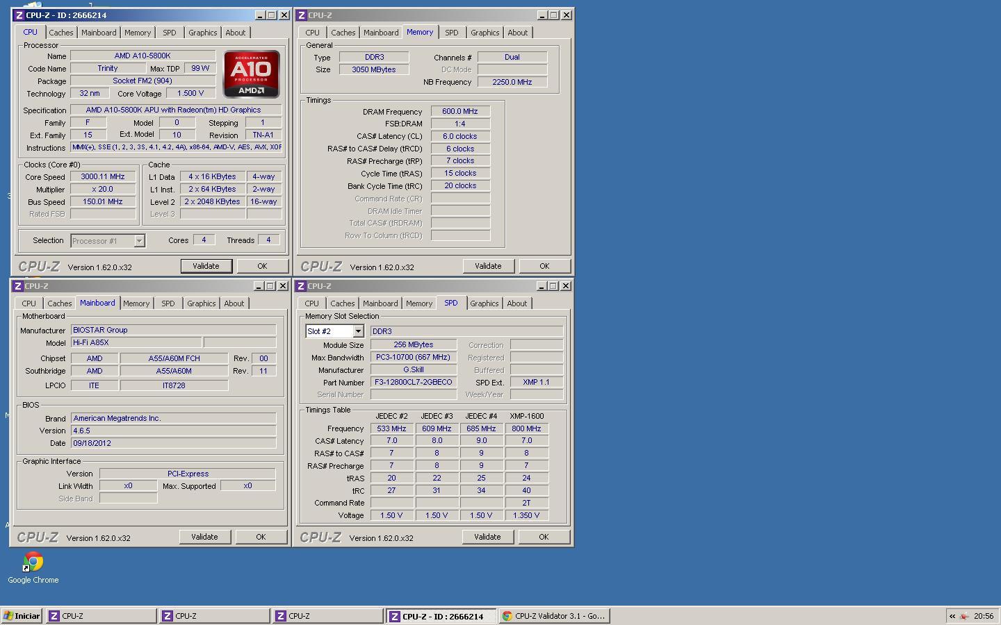Click Bus Speed 150.01 MHz value

103,201
